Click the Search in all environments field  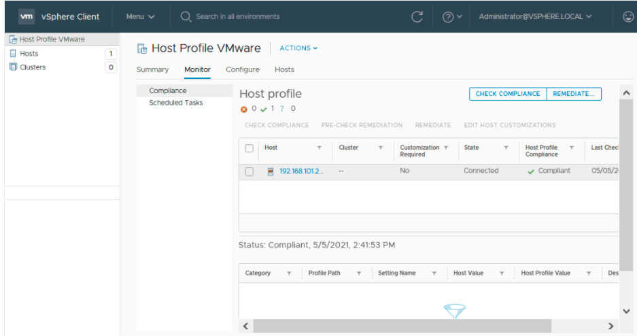(x=238, y=16)
